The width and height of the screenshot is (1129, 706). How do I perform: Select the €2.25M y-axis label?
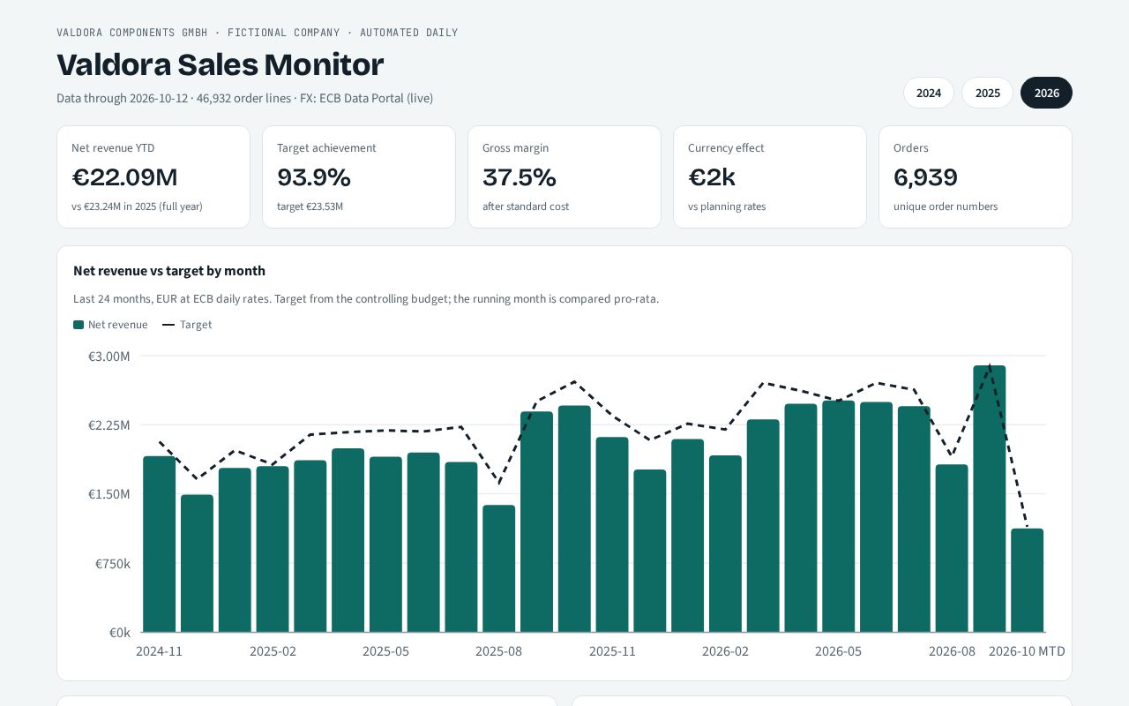(x=109, y=425)
